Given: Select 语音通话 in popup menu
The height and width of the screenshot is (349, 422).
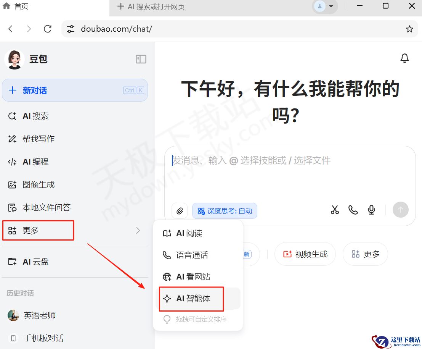Looking at the screenshot, I should click(198, 255).
